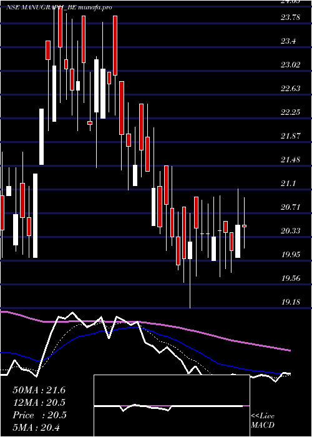Click the 20.33 price axis label

(x=291, y=231)
